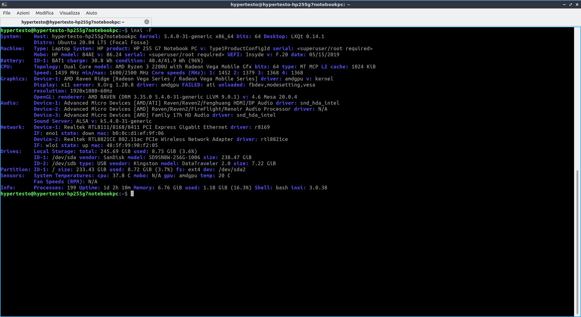Click 'min/max:' speed label
Image resolution: width=581 pixels, height=317 pixels.
[94, 73]
